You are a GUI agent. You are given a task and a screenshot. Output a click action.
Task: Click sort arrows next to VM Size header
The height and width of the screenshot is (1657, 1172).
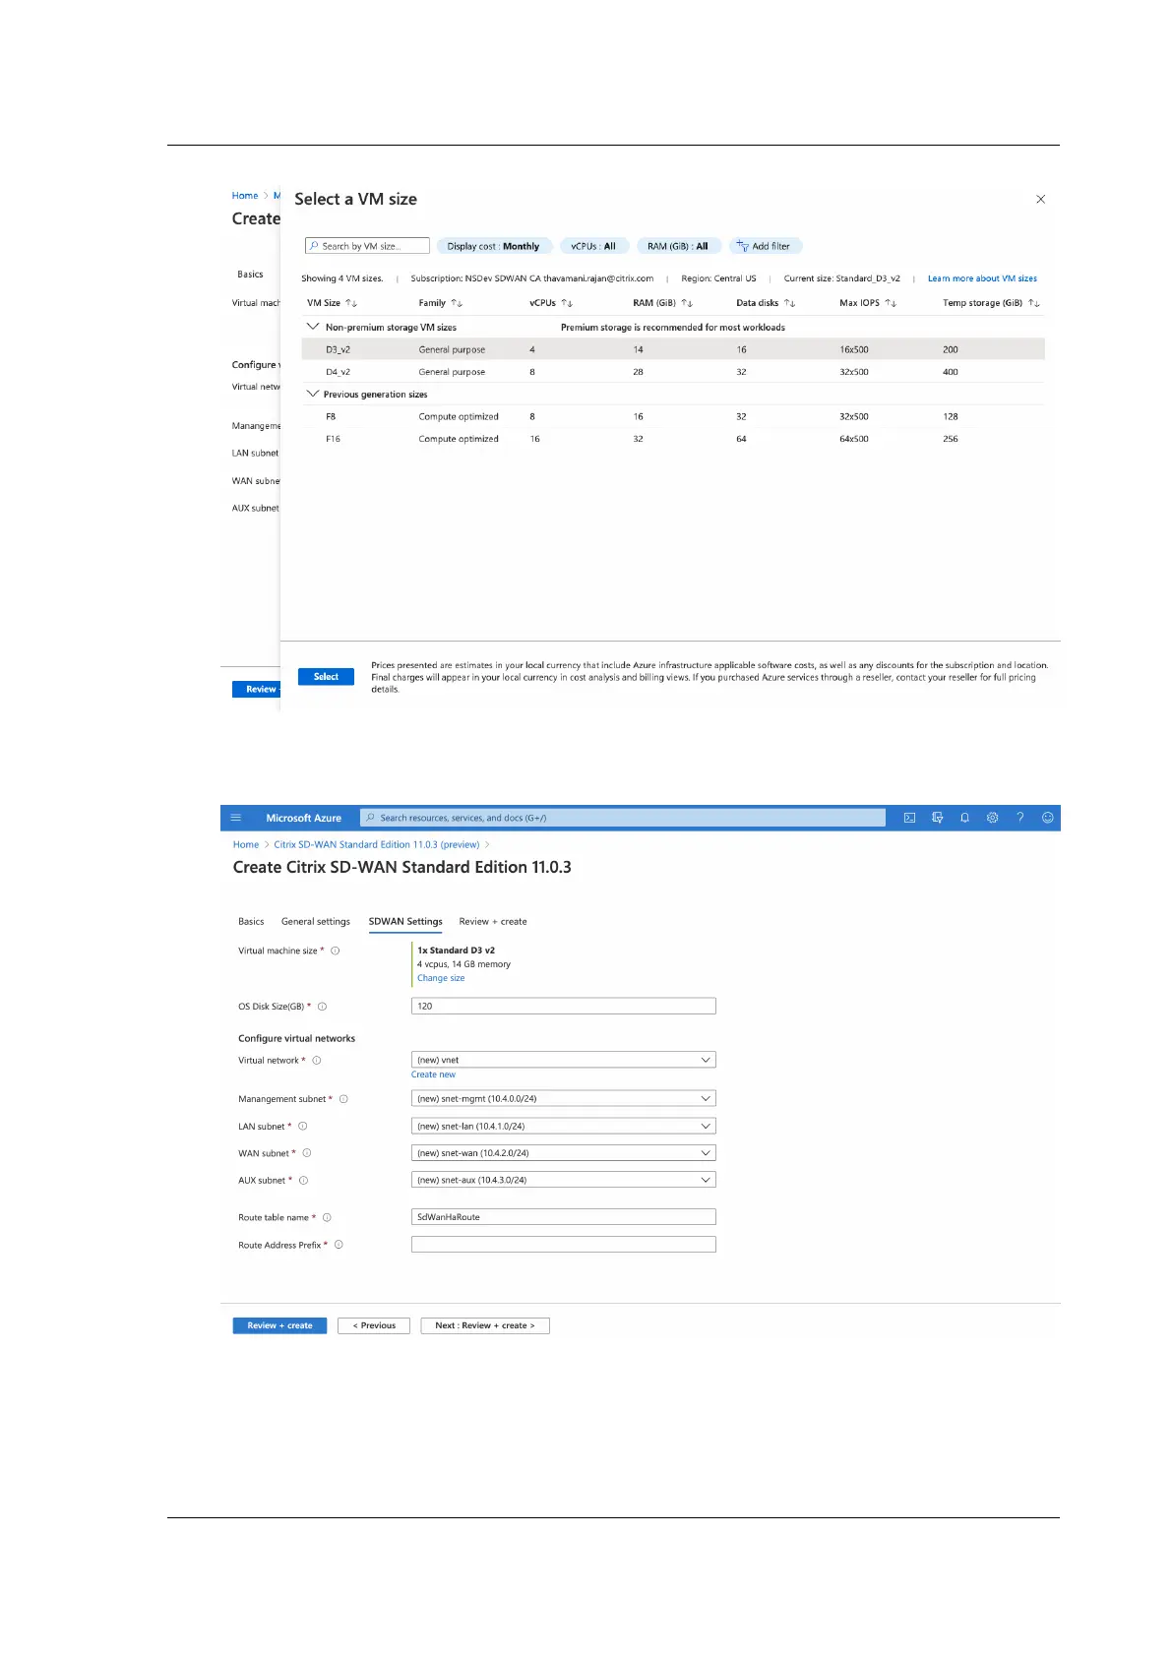[x=351, y=303]
